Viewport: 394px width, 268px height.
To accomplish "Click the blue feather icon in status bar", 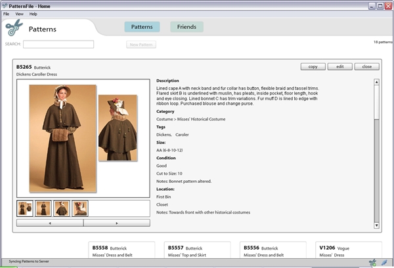I will click(384, 263).
